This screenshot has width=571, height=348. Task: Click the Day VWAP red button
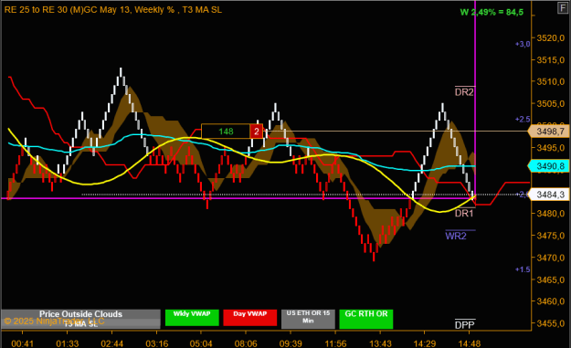[x=249, y=318]
